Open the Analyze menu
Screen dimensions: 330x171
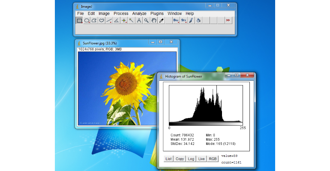pos(139,13)
